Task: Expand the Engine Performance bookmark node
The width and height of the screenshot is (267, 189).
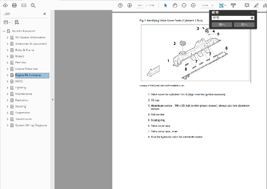Action: click(x=7, y=75)
